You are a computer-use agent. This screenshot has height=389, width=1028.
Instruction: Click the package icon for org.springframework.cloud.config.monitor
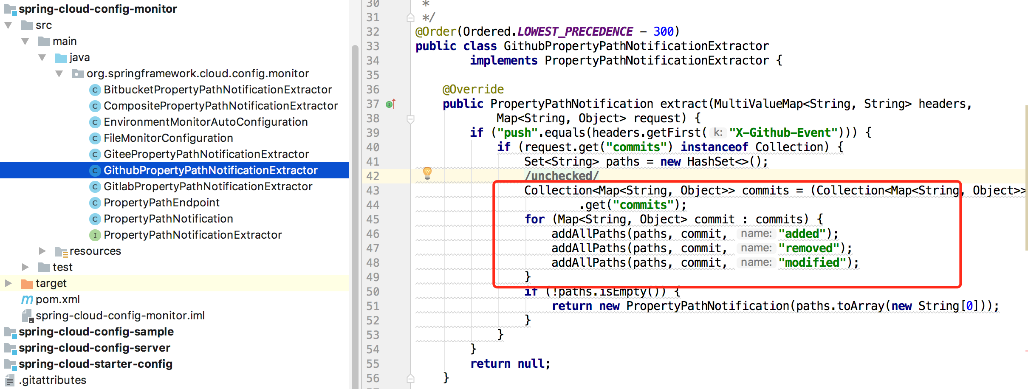click(x=78, y=74)
